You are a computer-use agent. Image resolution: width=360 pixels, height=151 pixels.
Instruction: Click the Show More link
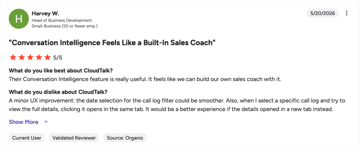24,122
